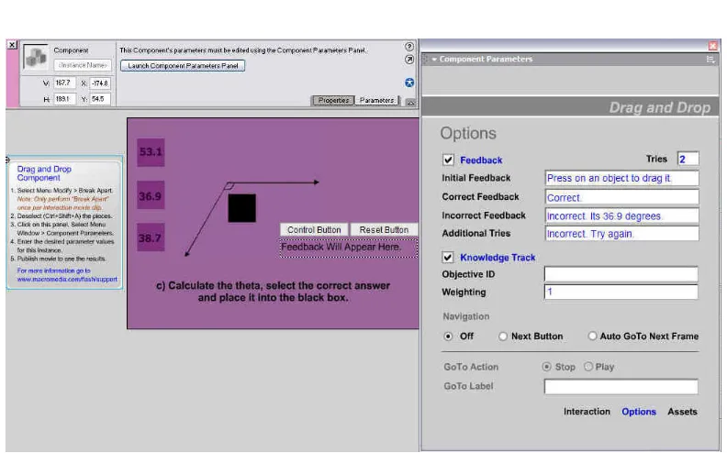Open the Assets page
This screenshot has height=453, width=727.
coord(682,412)
